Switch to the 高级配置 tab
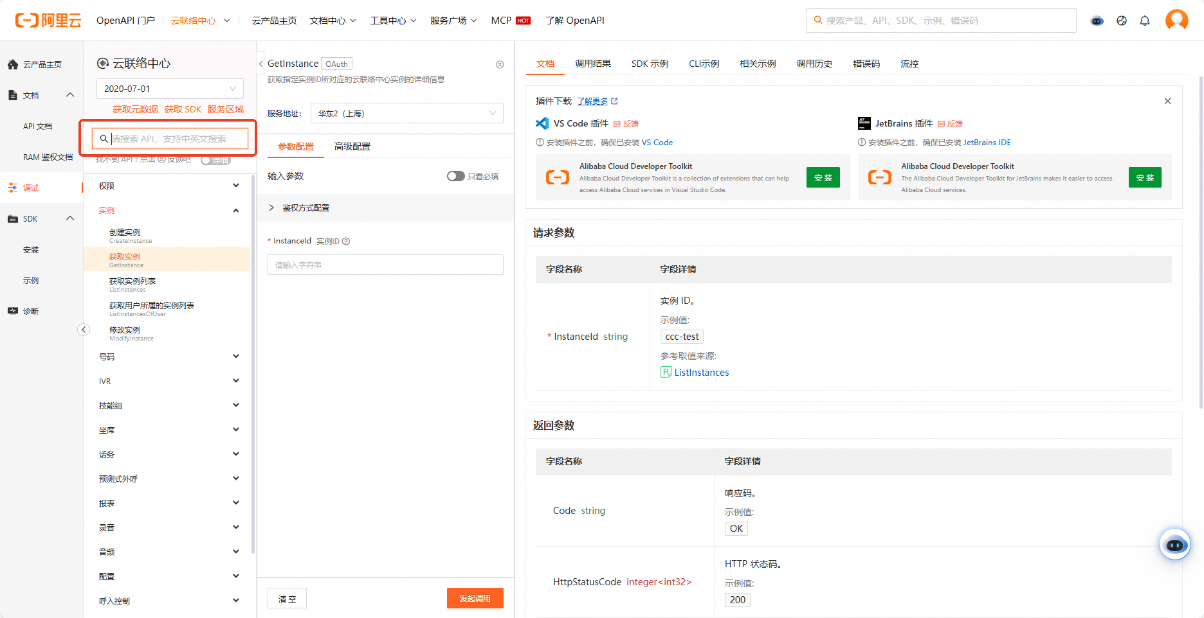 [352, 146]
